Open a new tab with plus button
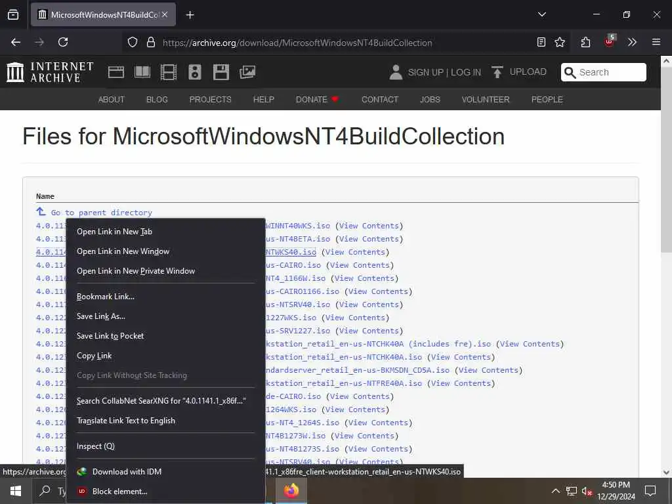The image size is (672, 504). [190, 15]
